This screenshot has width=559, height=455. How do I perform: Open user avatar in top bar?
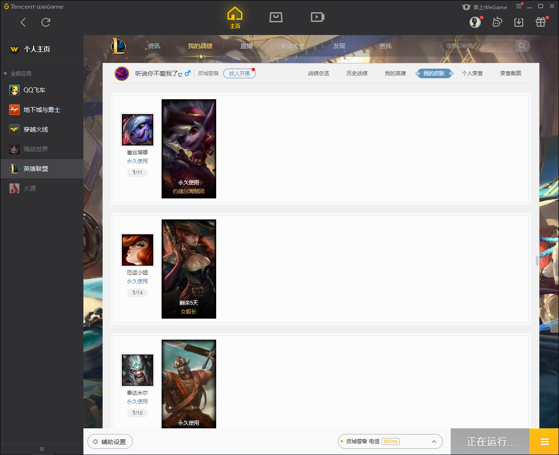[475, 22]
